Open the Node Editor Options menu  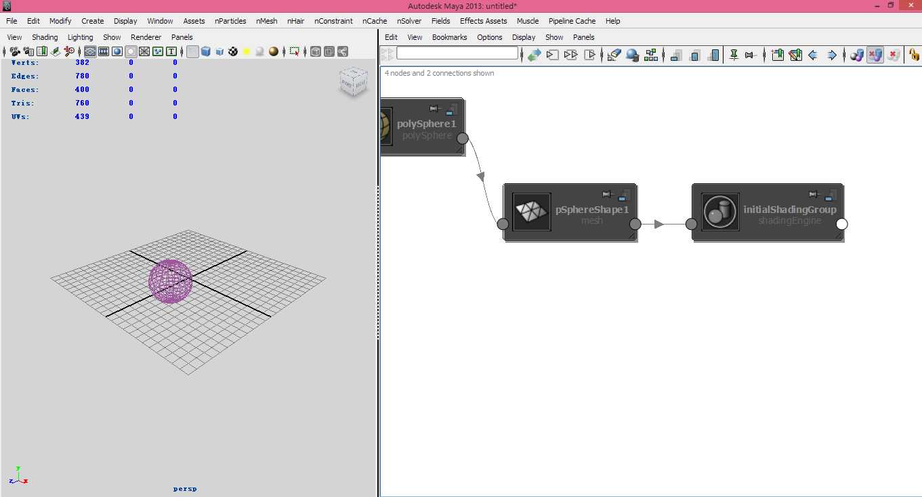[489, 37]
